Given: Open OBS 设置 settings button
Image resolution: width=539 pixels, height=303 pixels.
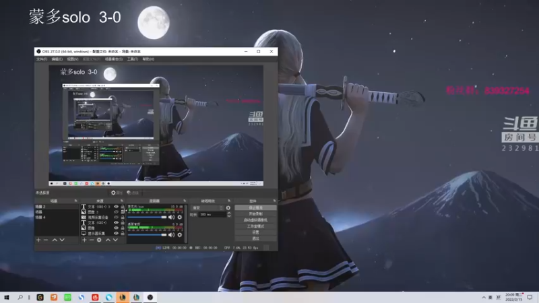Looking at the screenshot, I should (x=255, y=232).
